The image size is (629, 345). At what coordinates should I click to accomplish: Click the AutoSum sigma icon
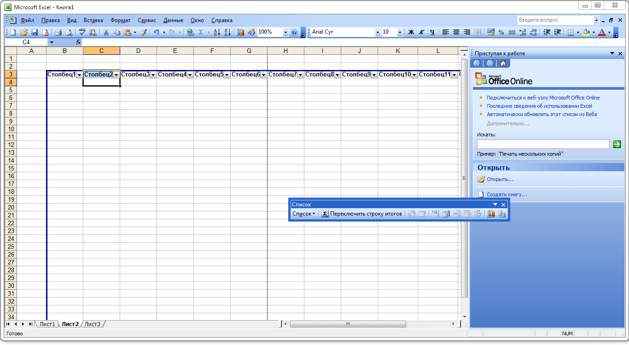click(x=201, y=32)
